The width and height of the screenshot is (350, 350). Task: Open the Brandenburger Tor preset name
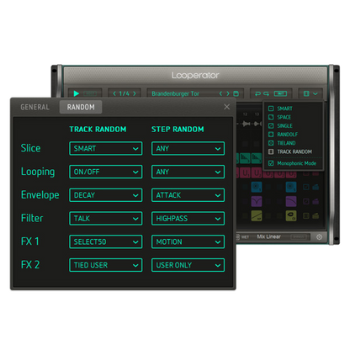pos(176,93)
